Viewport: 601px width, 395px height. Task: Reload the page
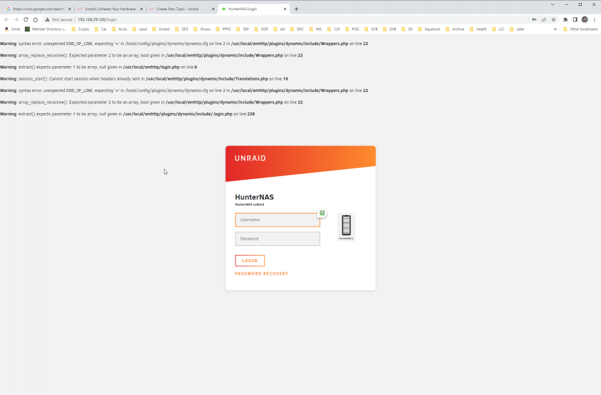(26, 20)
